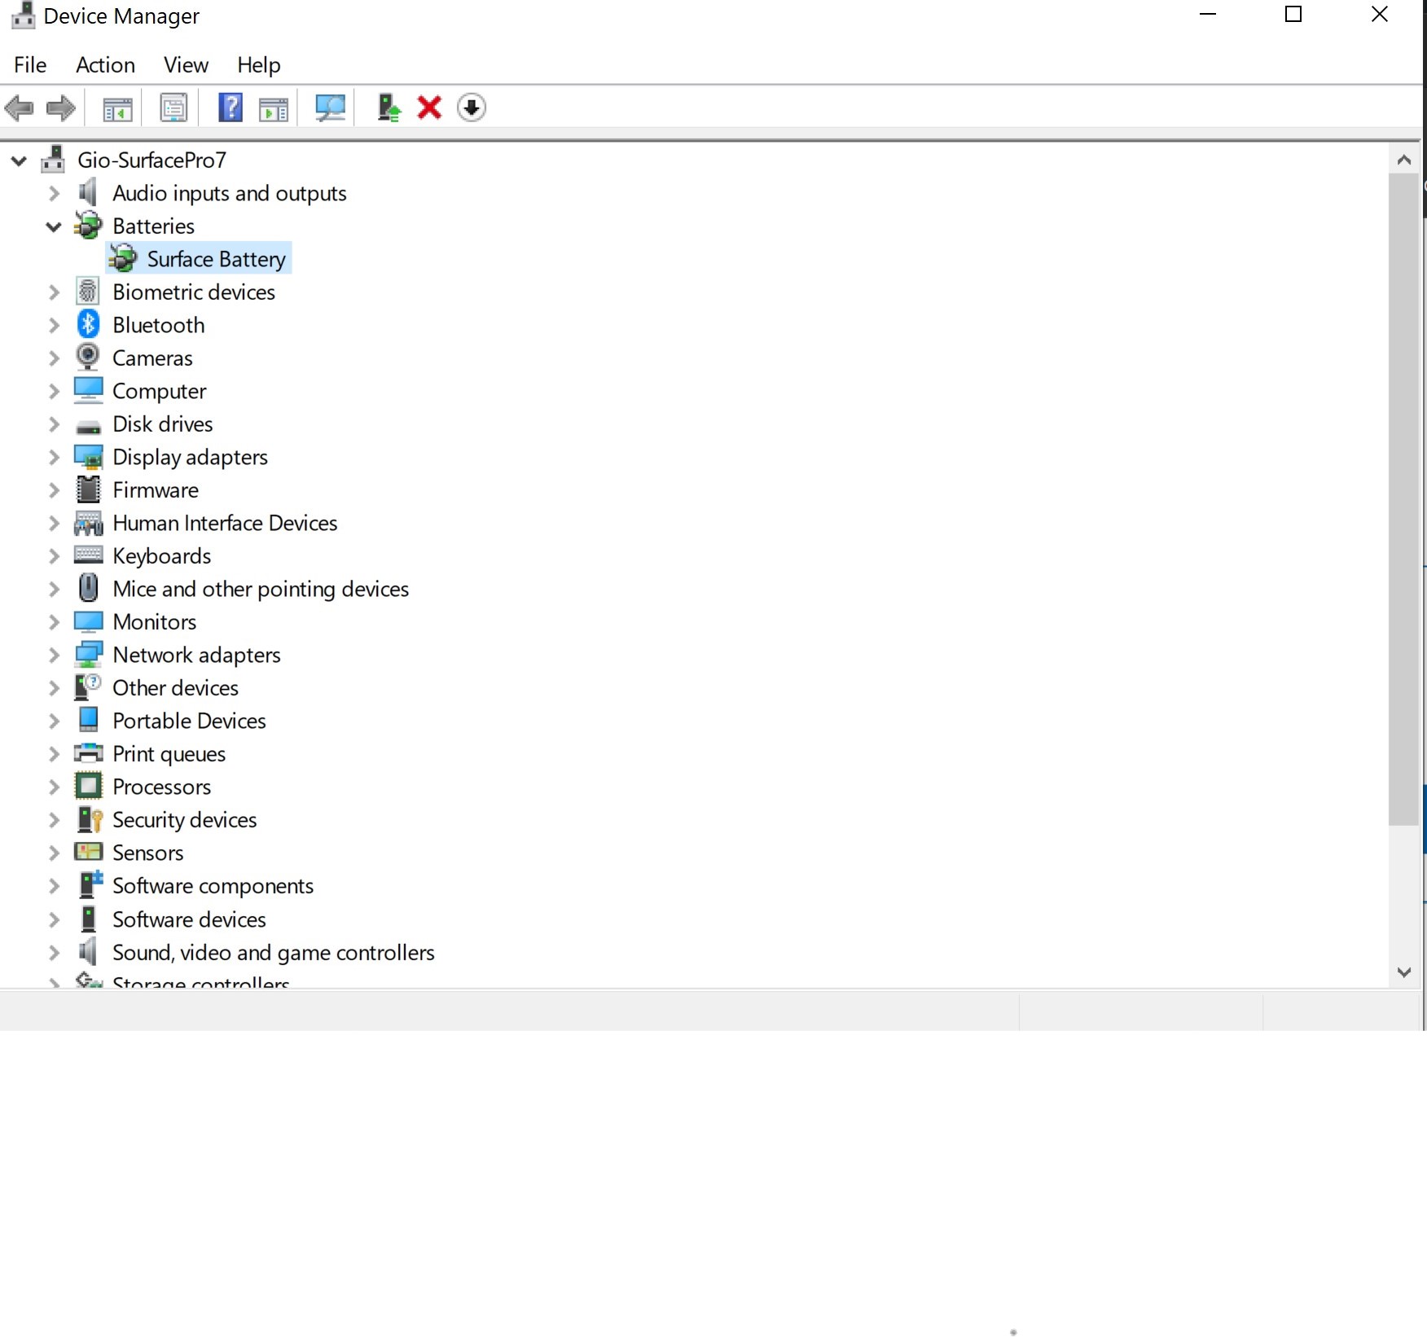
Task: Minimize the Device Manager window
Action: pyautogui.click(x=1208, y=15)
